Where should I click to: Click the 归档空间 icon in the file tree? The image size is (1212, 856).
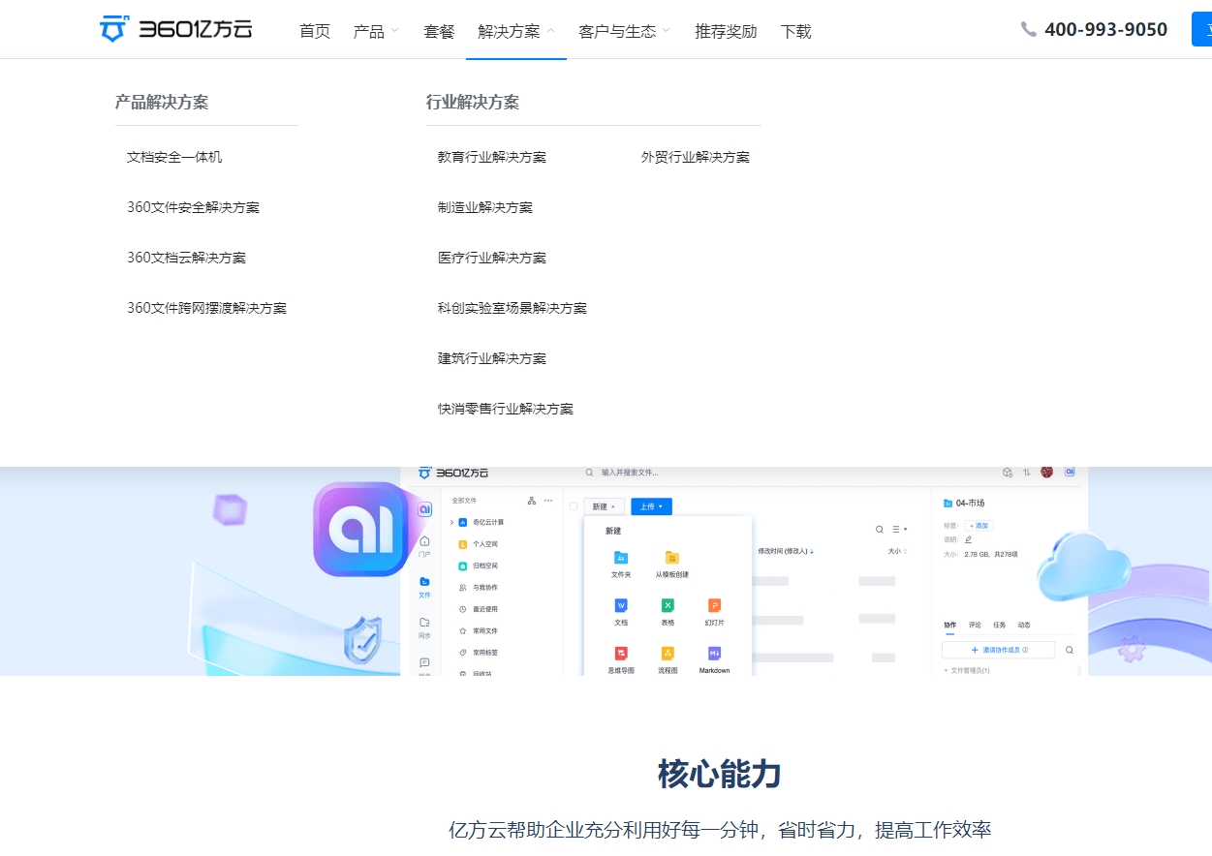coord(463,566)
